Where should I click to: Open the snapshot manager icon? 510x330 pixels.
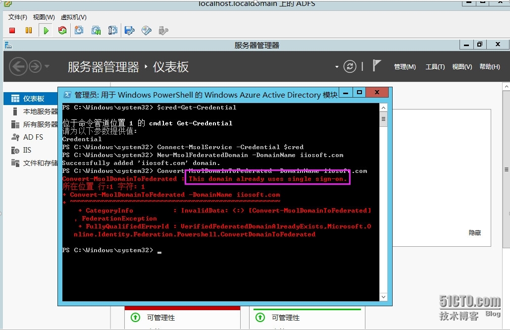coord(112,31)
